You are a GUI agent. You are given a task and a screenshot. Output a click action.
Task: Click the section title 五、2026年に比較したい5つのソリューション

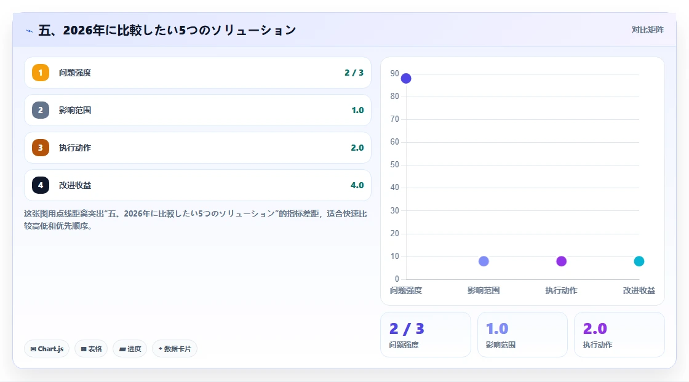[167, 30]
